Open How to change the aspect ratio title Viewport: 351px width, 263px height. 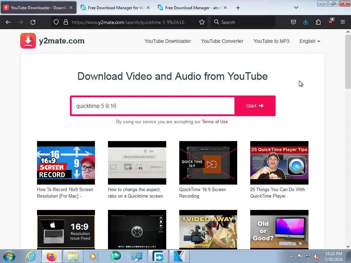point(135,193)
